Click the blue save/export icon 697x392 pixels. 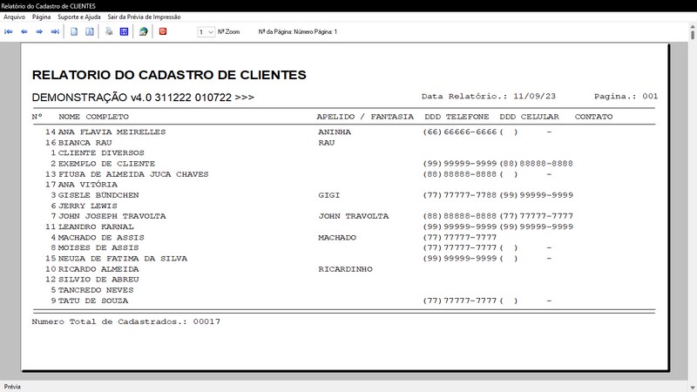[x=124, y=31]
